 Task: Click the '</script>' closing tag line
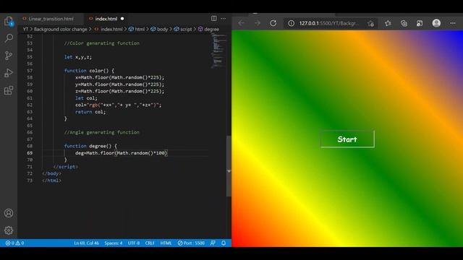click(x=66, y=167)
